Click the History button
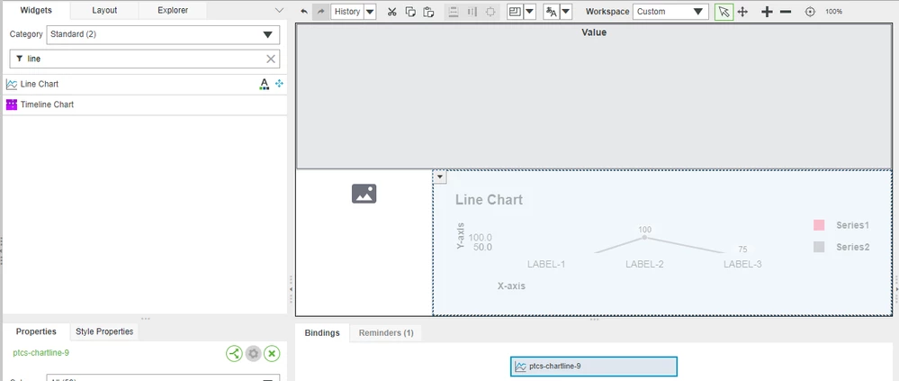This screenshot has height=381, width=899. tap(347, 12)
